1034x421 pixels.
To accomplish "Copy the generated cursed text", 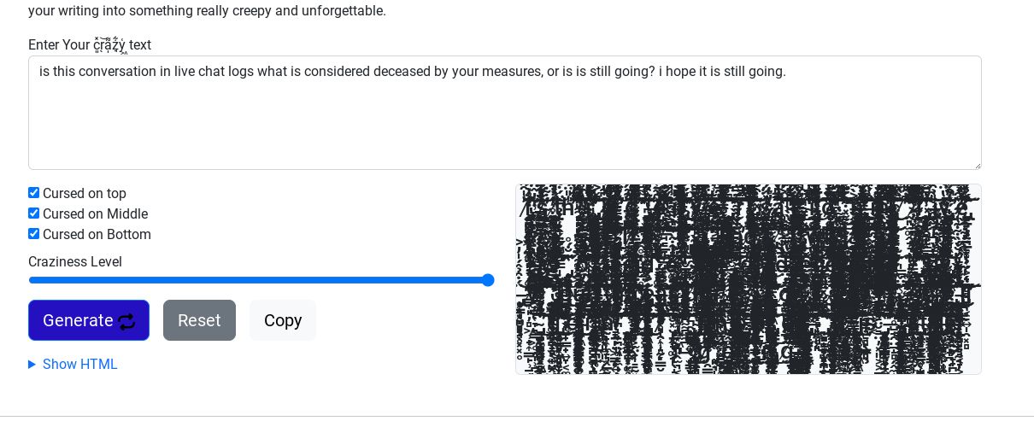I will pos(283,320).
